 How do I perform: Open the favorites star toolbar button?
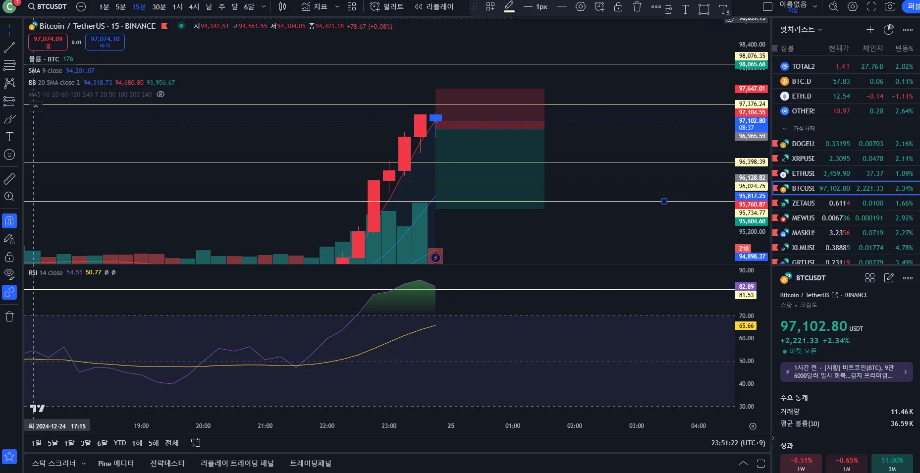coord(9,456)
